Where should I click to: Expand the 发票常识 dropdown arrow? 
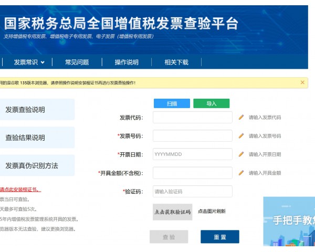[43, 62]
